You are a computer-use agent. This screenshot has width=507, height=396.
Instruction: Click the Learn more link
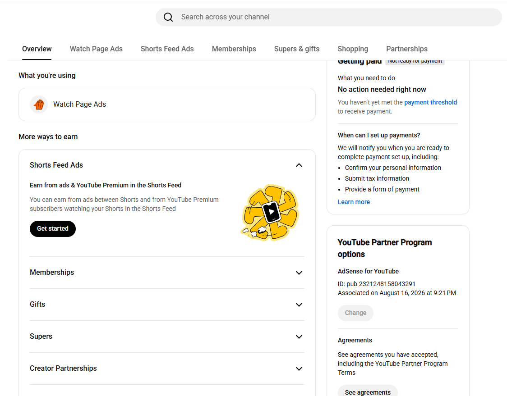(354, 202)
